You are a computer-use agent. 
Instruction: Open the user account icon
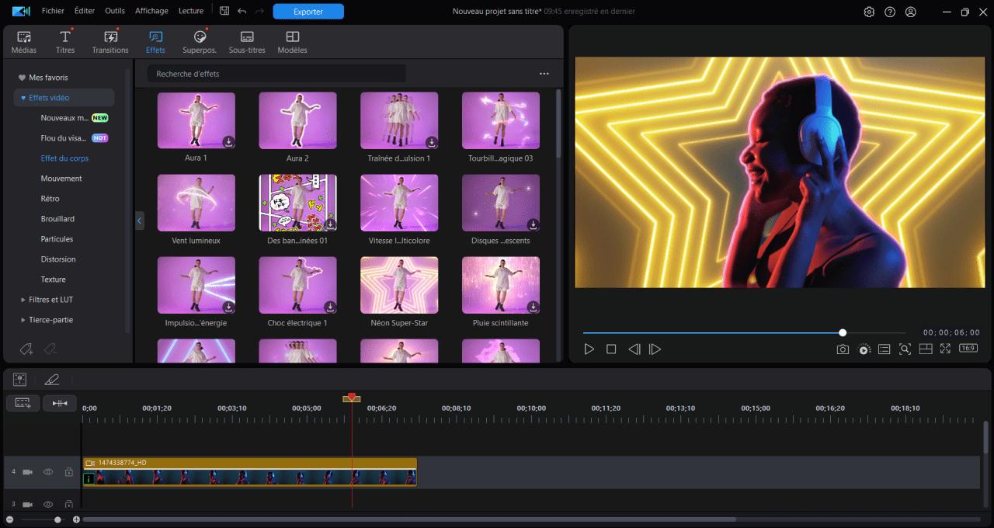911,12
